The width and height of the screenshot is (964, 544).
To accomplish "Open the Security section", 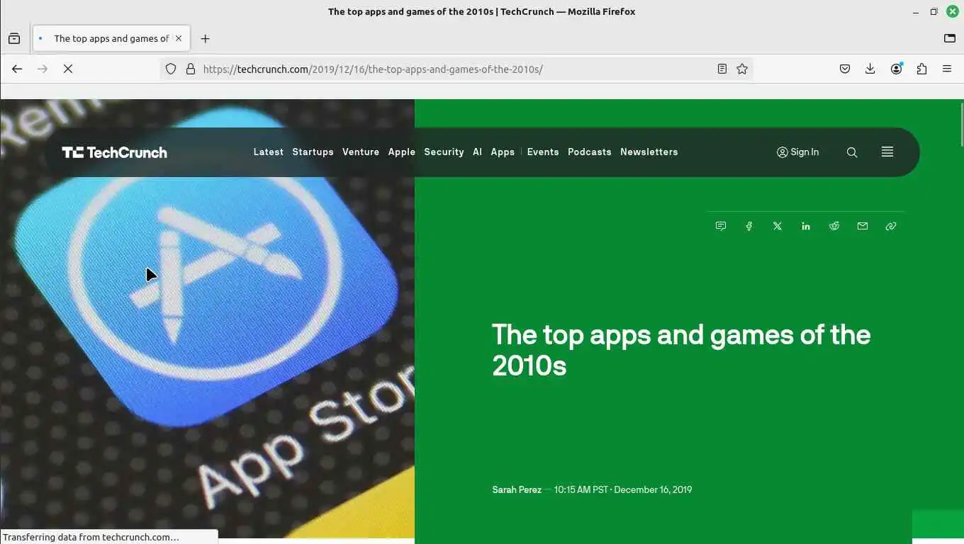I will [x=444, y=152].
